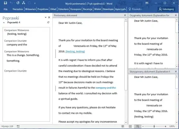This screenshot has height=129, width=179.
Task: Open the ribbon display options icon
Action: [x=147, y=3]
